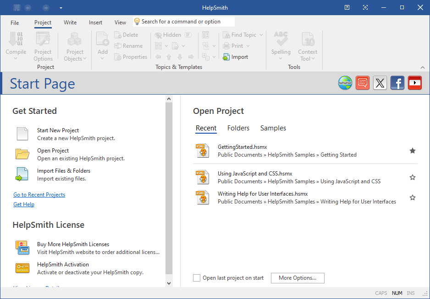Image resolution: width=430 pixels, height=299 pixels.
Task: Click the Rename topic command
Action: [129, 46]
